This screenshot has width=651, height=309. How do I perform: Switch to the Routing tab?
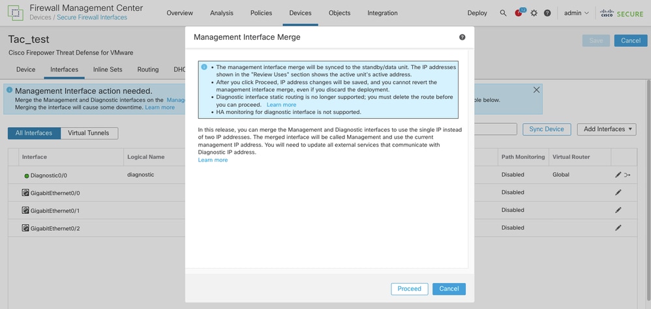[148, 70]
